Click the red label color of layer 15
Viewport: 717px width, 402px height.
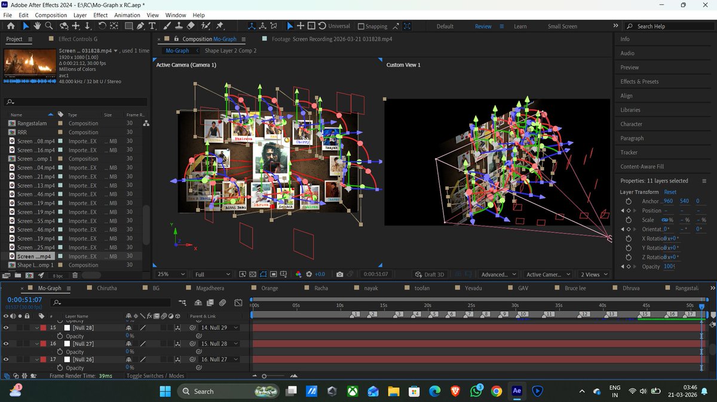(x=43, y=327)
